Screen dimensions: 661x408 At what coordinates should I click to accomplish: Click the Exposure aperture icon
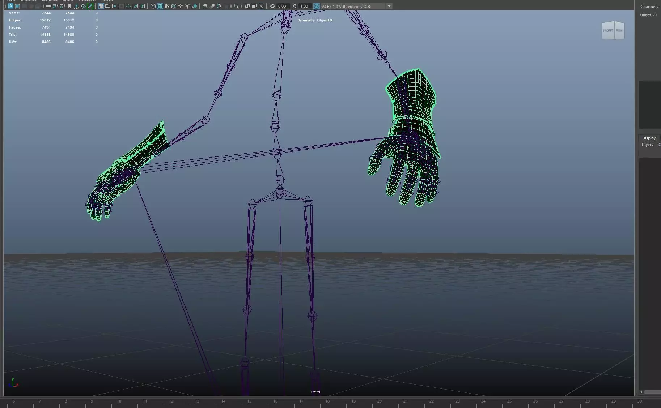click(272, 6)
